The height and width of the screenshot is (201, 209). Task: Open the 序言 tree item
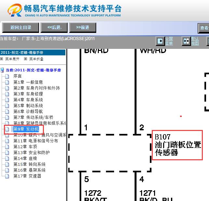point(18,76)
